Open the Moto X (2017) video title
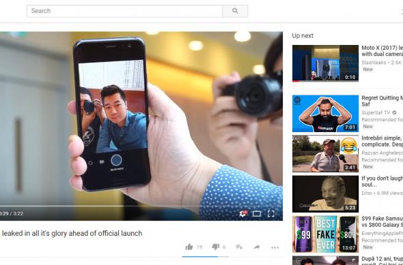403x265 pixels. click(383, 50)
